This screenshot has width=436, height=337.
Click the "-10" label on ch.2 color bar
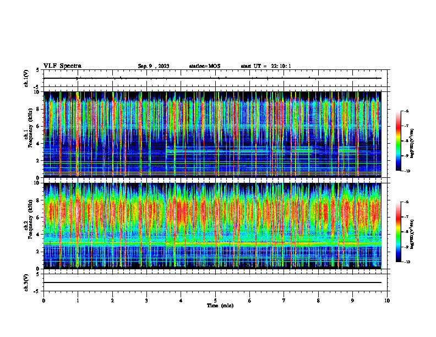click(x=407, y=262)
